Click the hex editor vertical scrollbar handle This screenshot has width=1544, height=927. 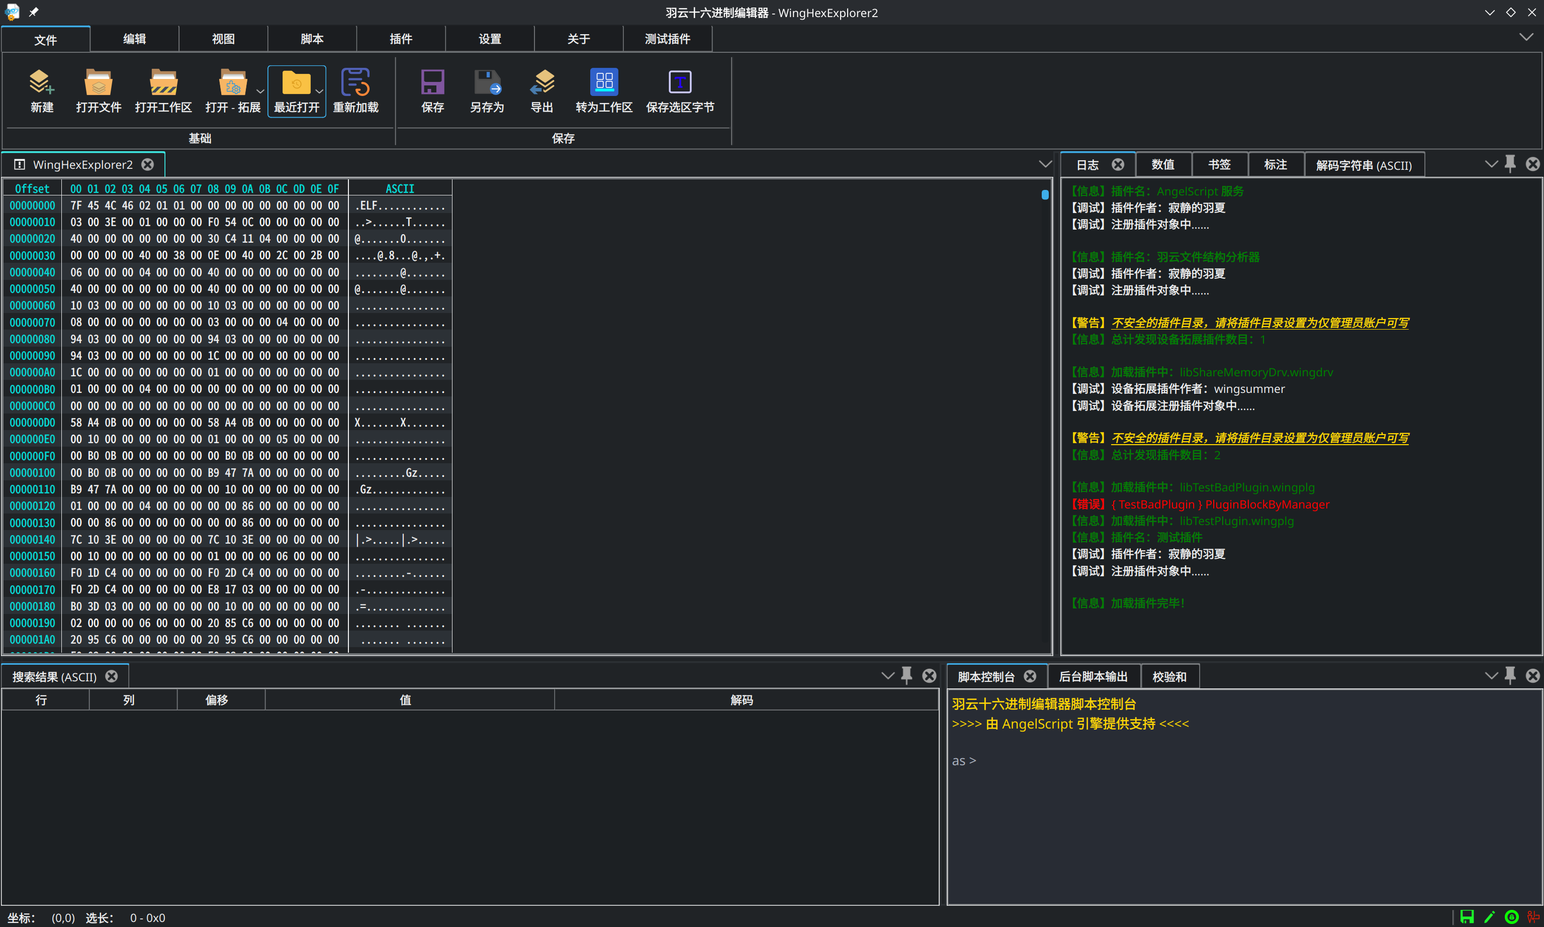pyautogui.click(x=1045, y=195)
